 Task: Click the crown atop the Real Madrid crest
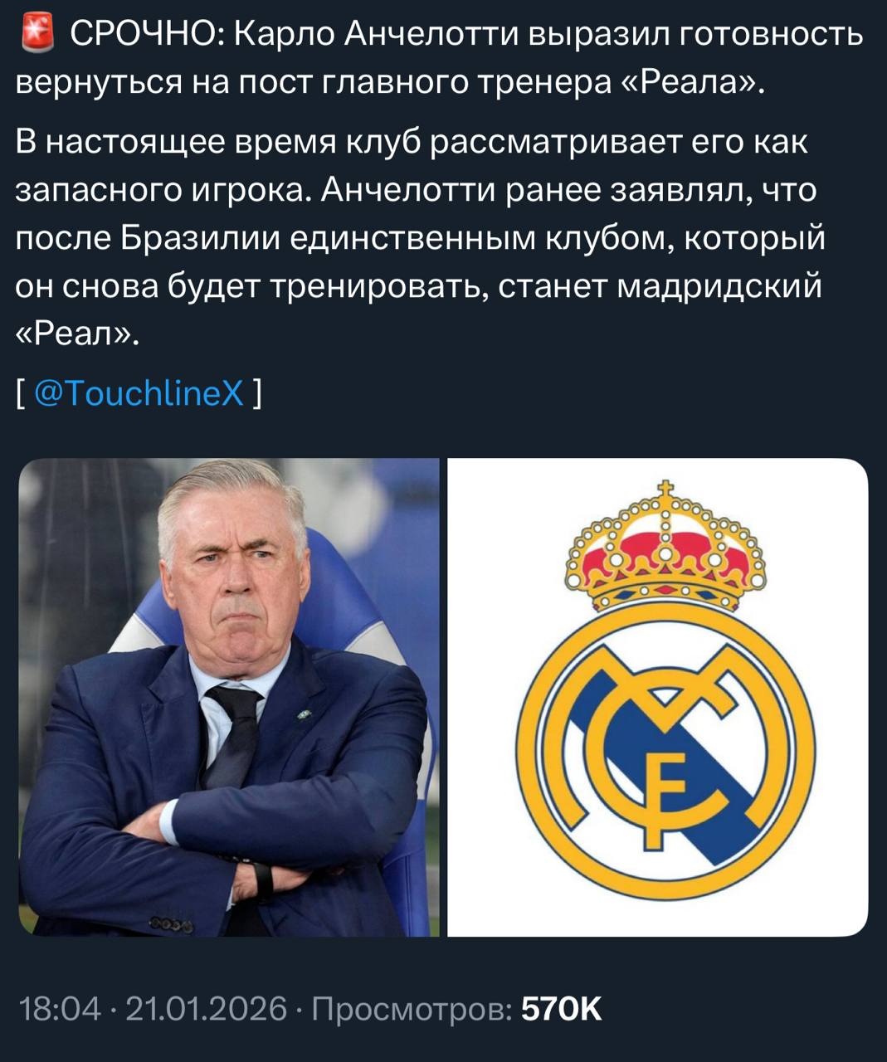(x=663, y=548)
